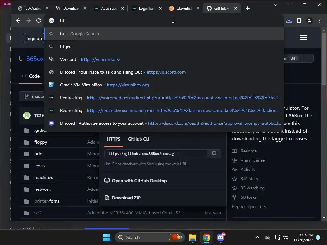Viewport: 327px width, 245px height.
Task: Click the clone URL field
Action: (156, 154)
